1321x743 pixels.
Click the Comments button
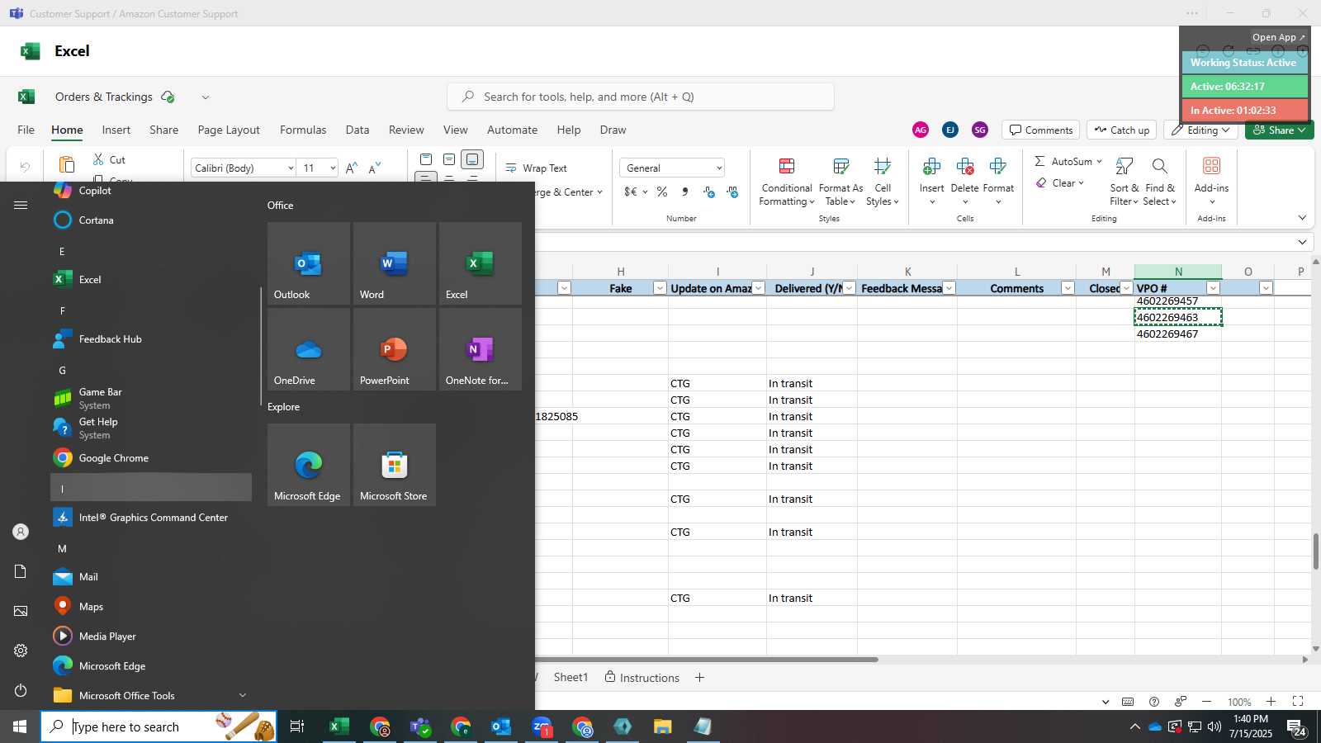(x=1041, y=130)
